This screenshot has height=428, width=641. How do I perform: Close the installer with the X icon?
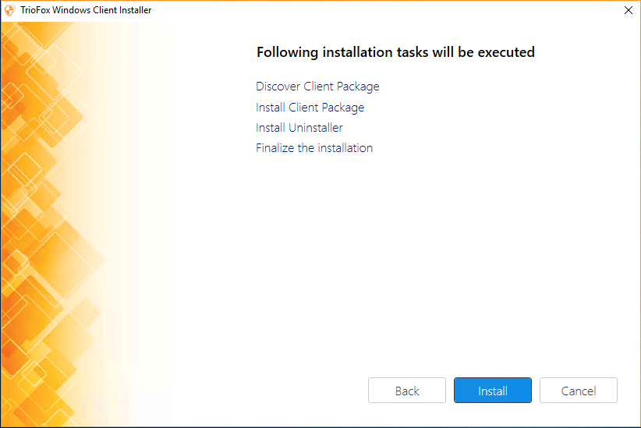(629, 10)
